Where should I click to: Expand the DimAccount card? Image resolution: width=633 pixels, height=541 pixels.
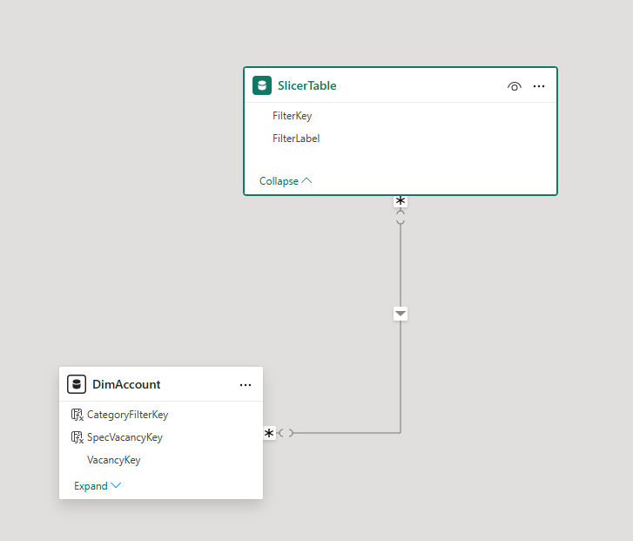(98, 485)
